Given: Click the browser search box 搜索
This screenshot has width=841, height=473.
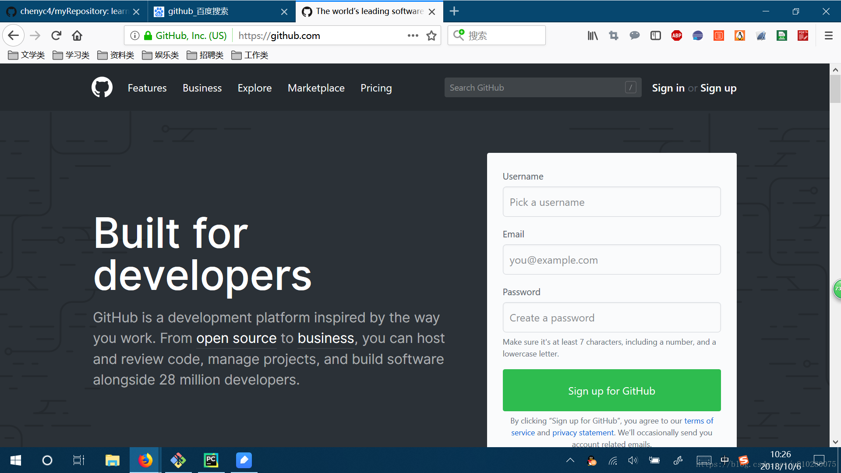Looking at the screenshot, I should [x=496, y=35].
